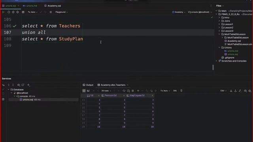Select the PersonId cell in row 15
Image resolution: width=253 pixels, height=142 pixels.
pos(113,108)
